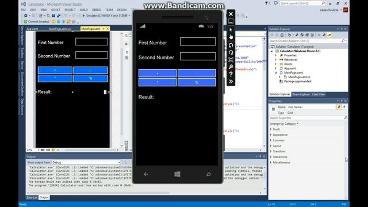
Task: Expand the Assets folder node
Action: (x=276, y=64)
